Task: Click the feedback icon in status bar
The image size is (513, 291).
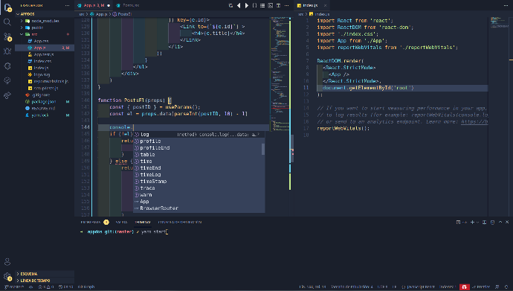Action: point(497,287)
